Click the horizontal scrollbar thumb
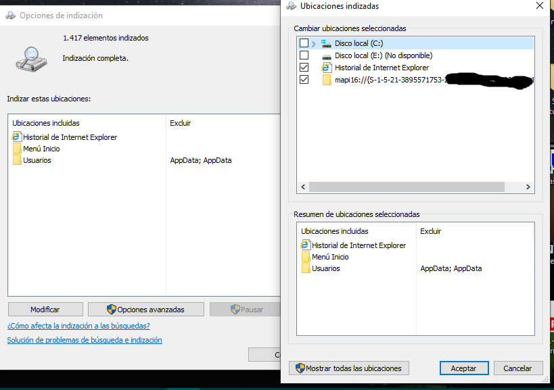Image resolution: width=554 pixels, height=390 pixels. (407, 187)
